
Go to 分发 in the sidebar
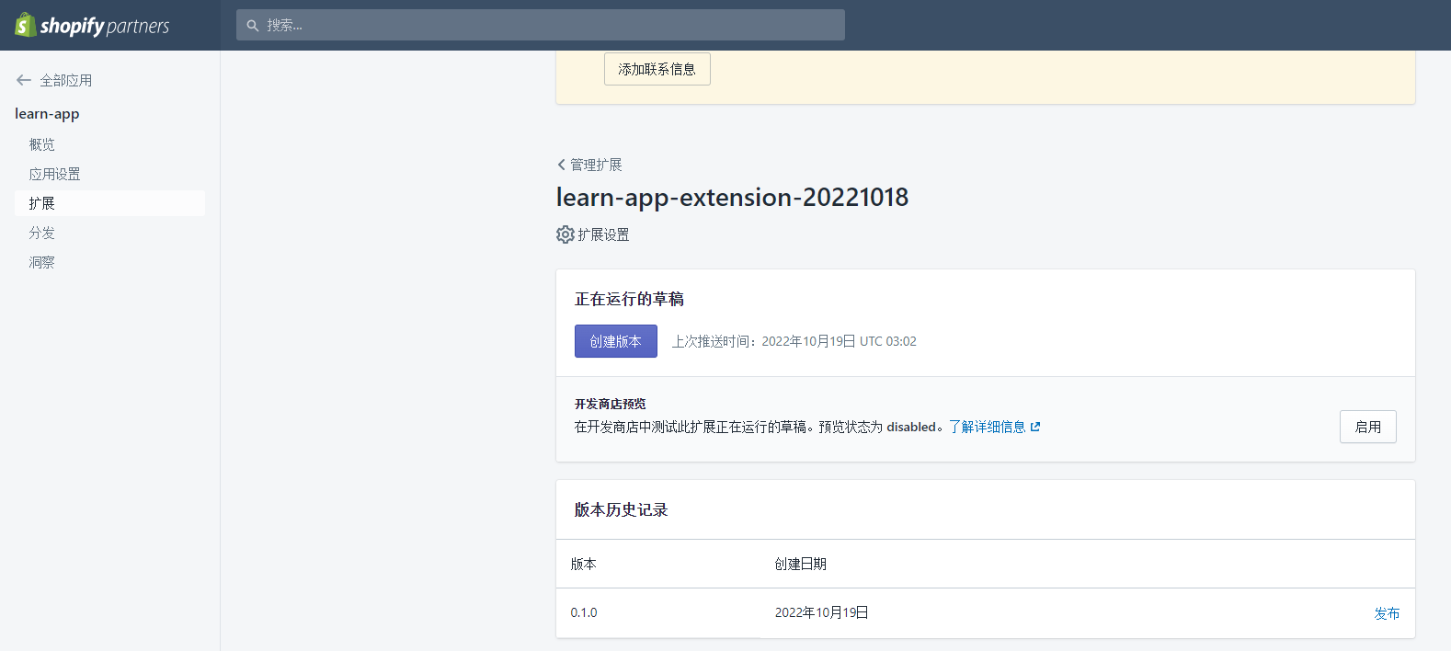pos(42,233)
